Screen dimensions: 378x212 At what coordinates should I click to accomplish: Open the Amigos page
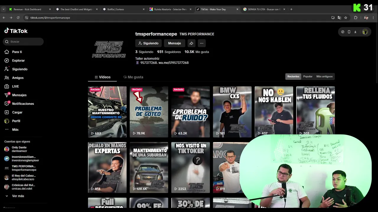click(x=14, y=78)
